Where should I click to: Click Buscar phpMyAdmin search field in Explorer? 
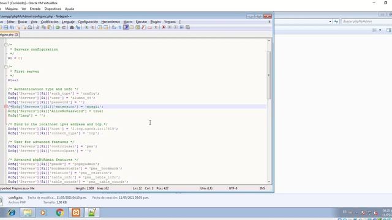tap(366, 21)
